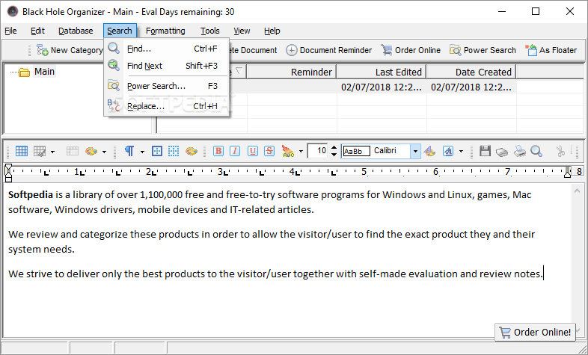Click the bold word Softpedia in document
588x355 pixels.
31,195
